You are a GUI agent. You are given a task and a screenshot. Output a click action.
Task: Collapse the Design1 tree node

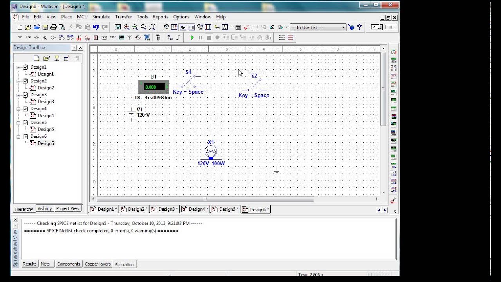pos(18,67)
